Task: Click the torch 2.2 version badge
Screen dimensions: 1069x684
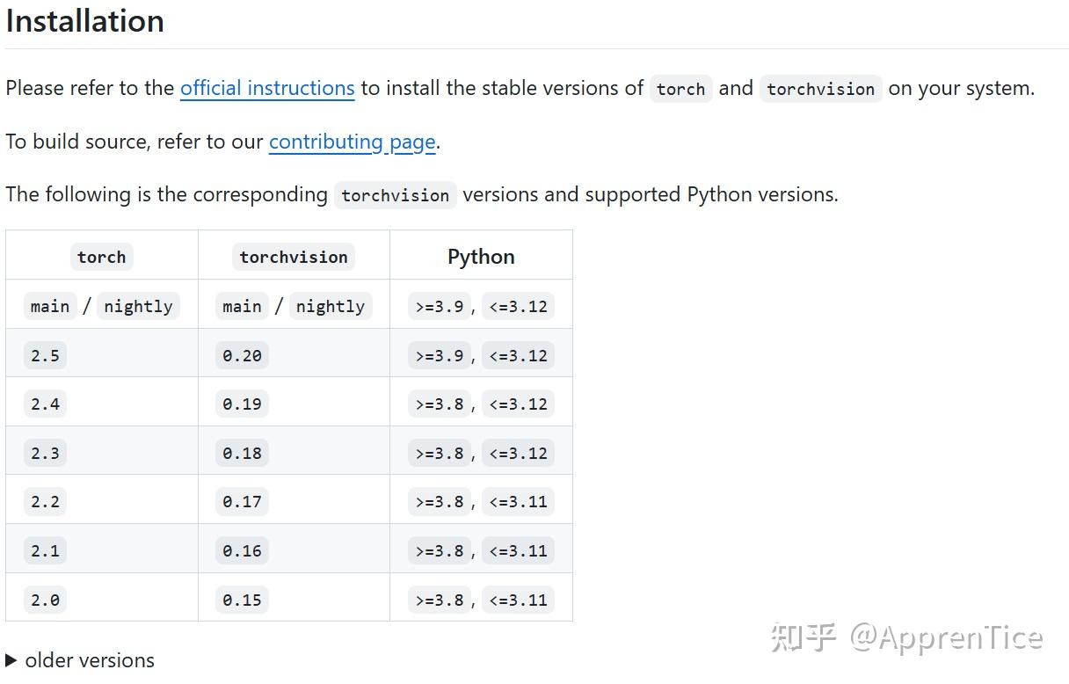Action: point(45,501)
